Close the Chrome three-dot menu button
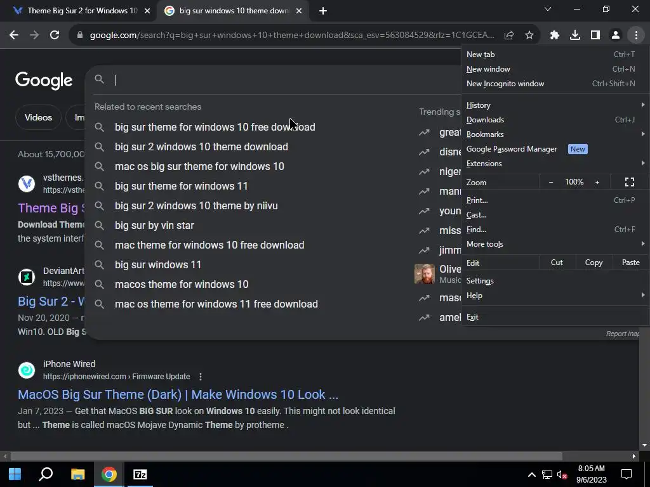 click(636, 36)
